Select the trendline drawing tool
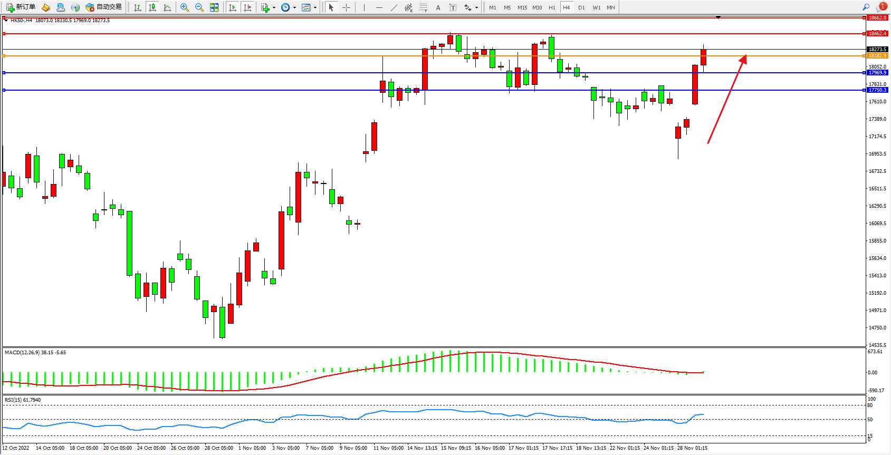Image resolution: width=891 pixels, height=455 pixels. click(x=394, y=7)
